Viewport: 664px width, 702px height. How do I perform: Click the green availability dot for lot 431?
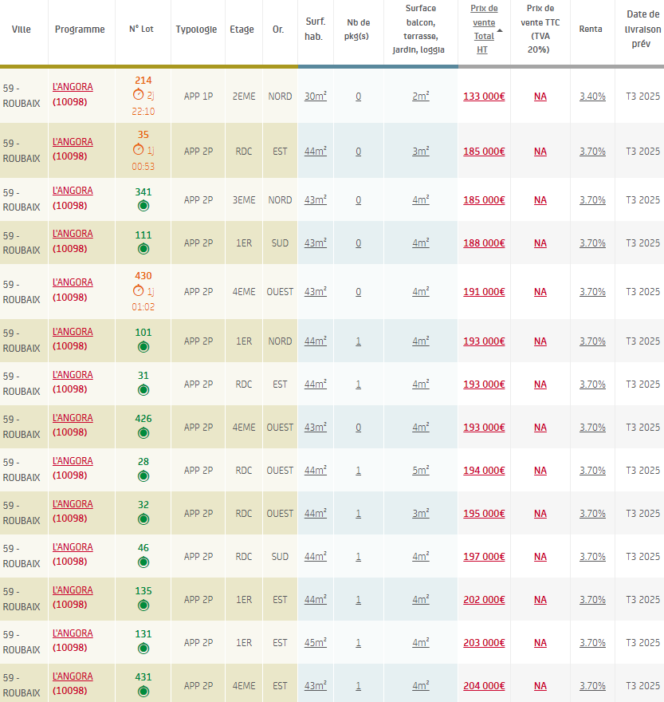143,692
